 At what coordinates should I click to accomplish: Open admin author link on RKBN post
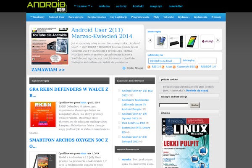[83, 102]
